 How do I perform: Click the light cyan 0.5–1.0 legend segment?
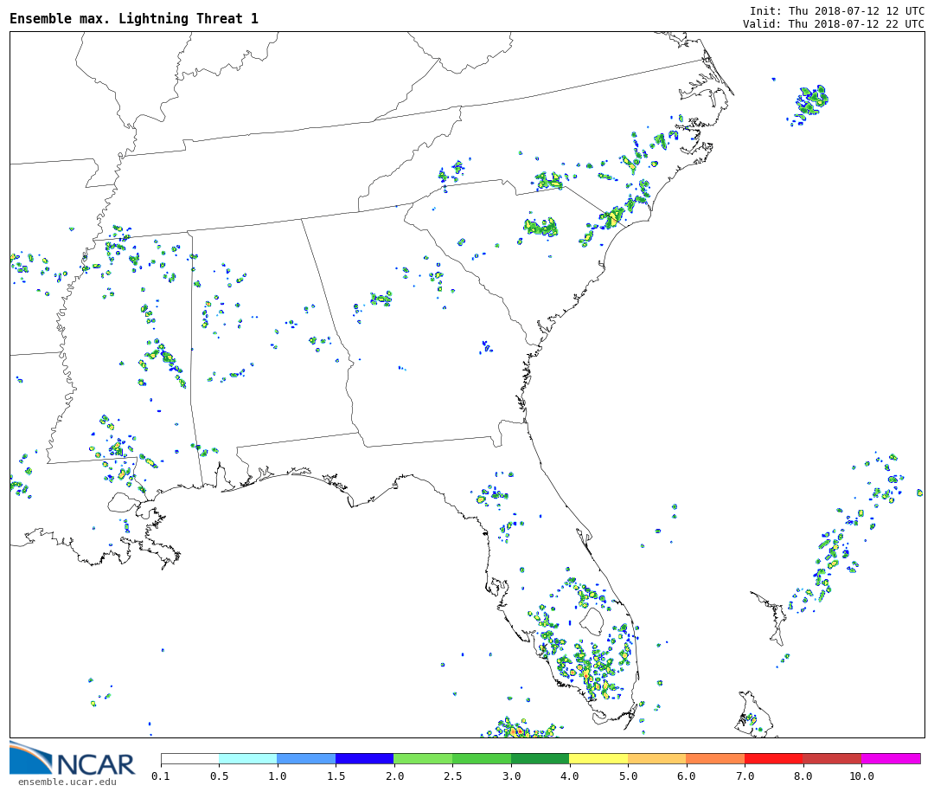coord(247,758)
